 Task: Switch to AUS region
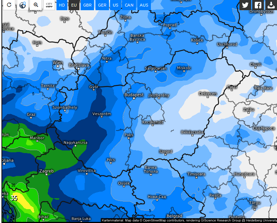[x=144, y=5]
